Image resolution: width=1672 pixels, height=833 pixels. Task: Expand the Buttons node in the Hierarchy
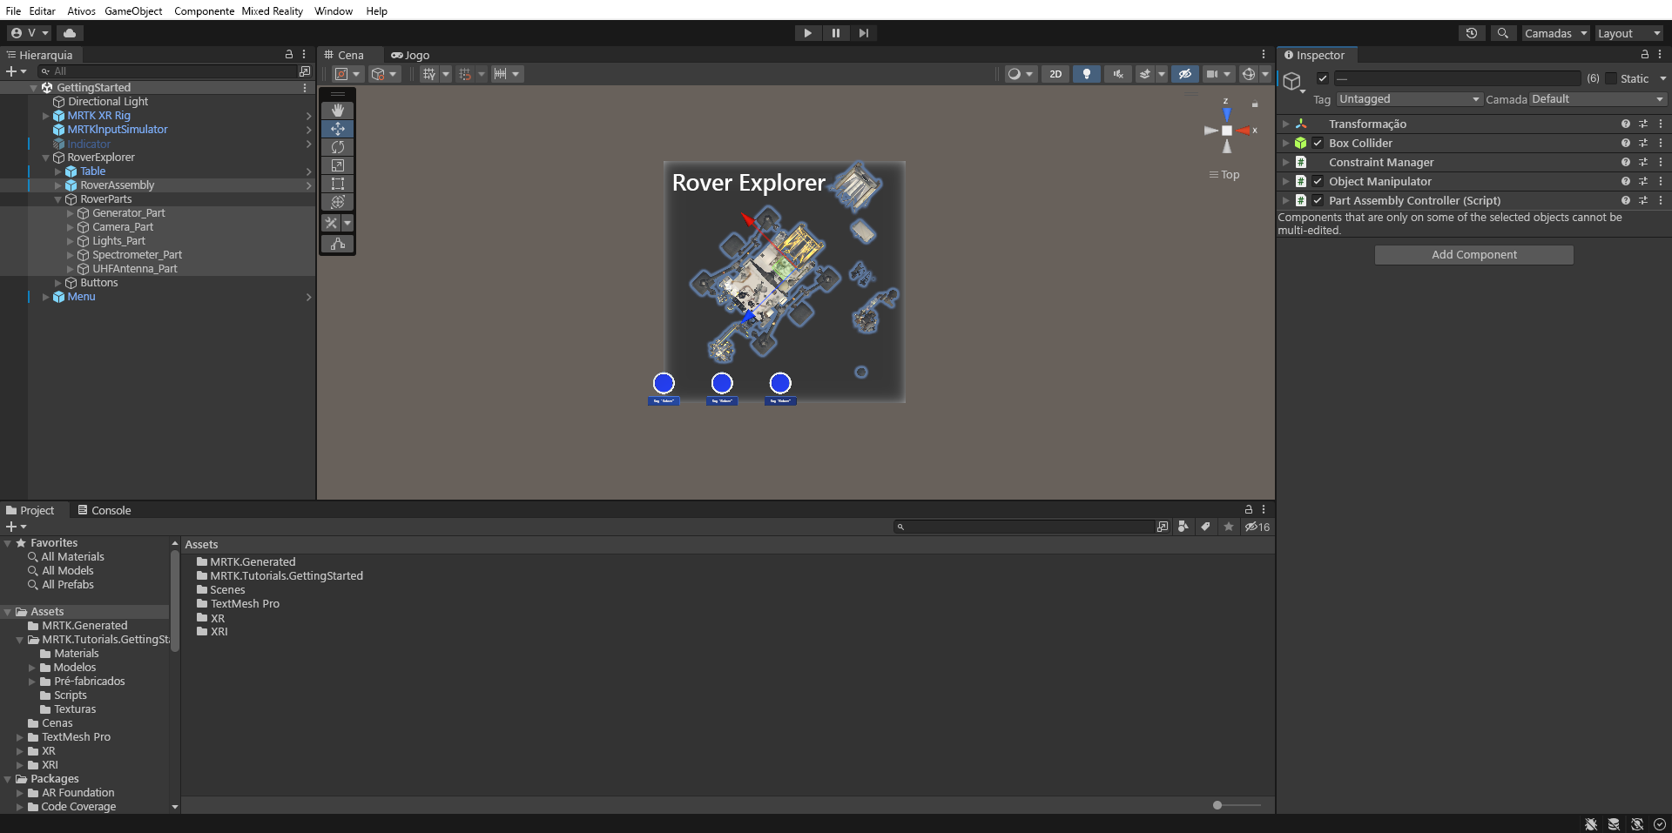pyautogui.click(x=57, y=283)
